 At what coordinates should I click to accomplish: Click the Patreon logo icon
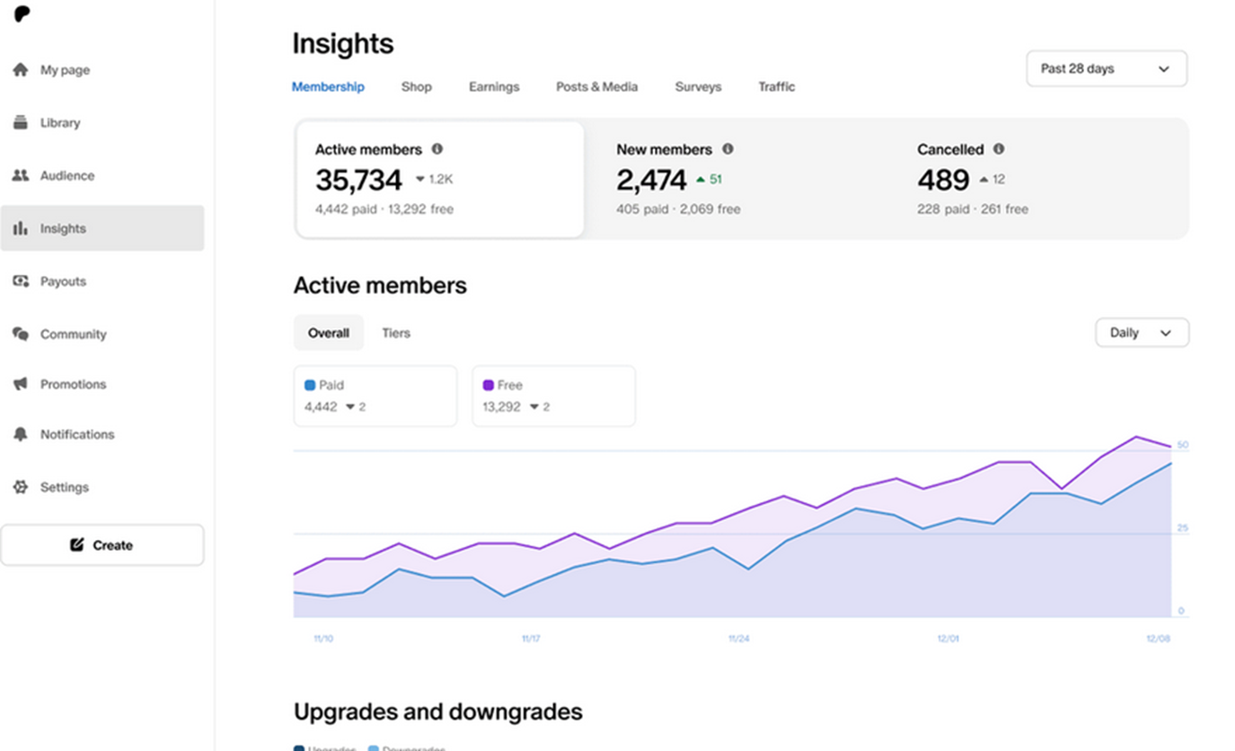(x=22, y=14)
